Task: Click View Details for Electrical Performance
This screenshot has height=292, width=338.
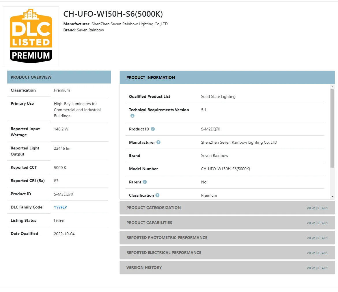Action: pos(317,253)
